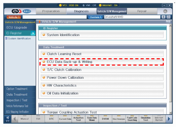Click scrollbar up arrow

170,25
